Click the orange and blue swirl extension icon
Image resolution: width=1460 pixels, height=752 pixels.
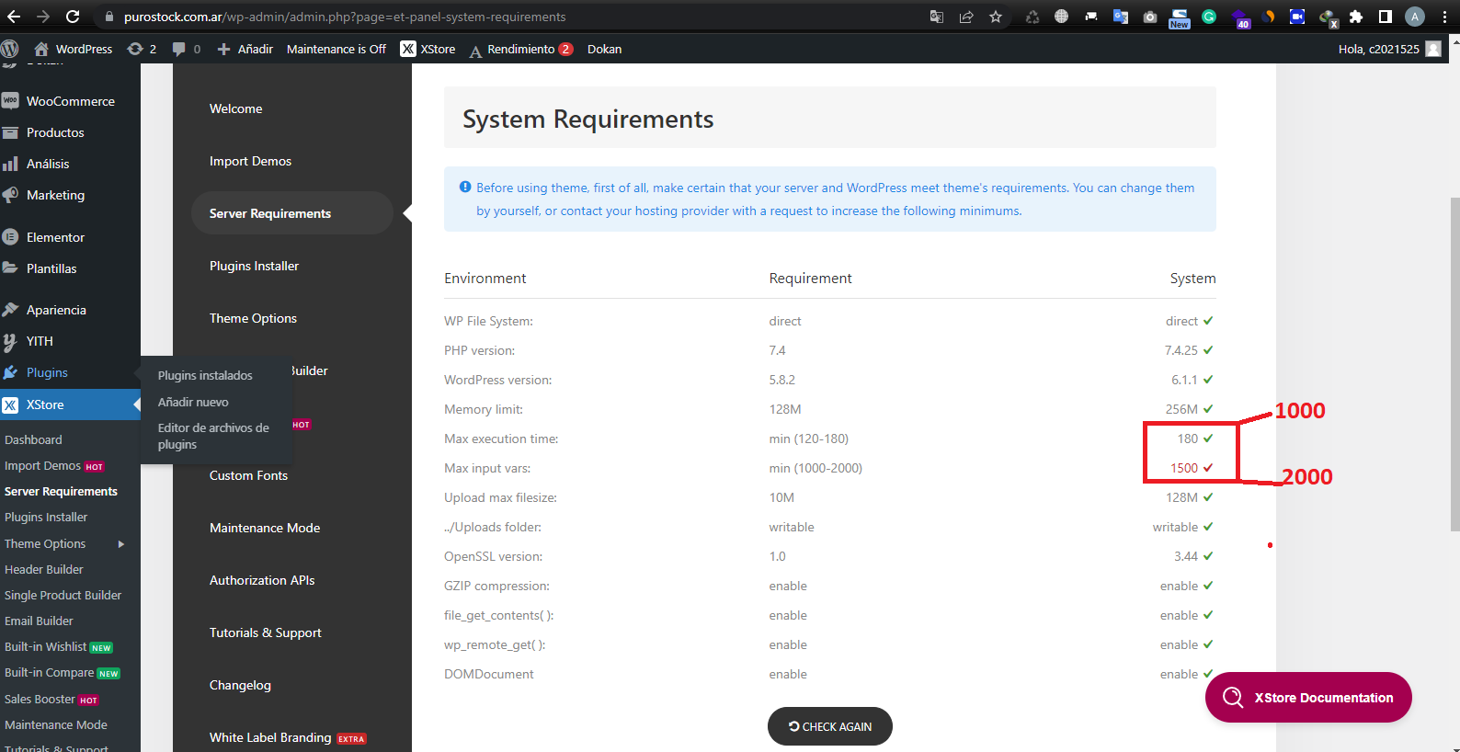click(1269, 17)
